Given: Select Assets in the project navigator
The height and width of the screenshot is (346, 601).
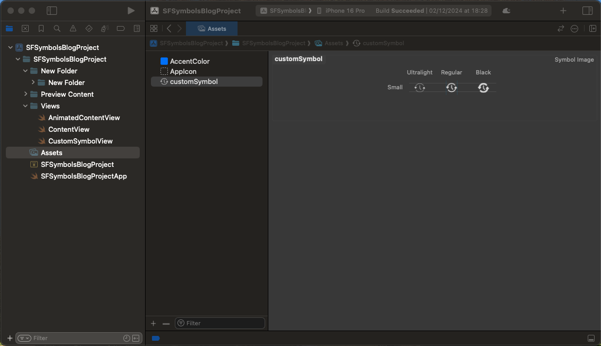Looking at the screenshot, I should pyautogui.click(x=73, y=153).
